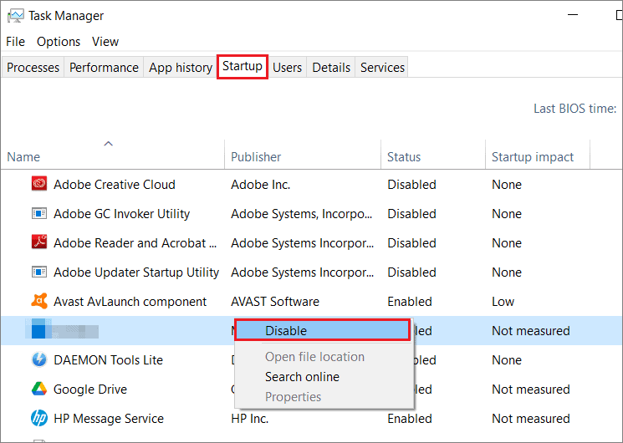Screen dimensions: 623x443
Task: Open the File menu
Action: pyautogui.click(x=16, y=42)
